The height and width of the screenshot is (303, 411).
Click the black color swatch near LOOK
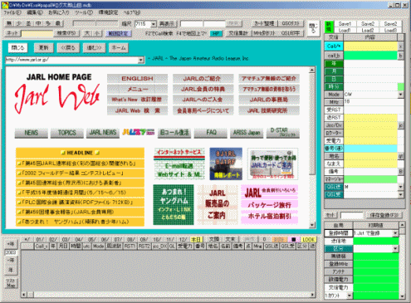294,239
